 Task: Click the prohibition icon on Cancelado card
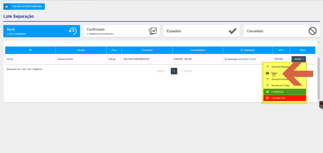click(x=312, y=31)
